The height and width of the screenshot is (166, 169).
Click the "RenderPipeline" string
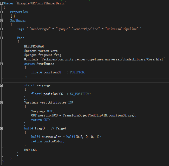pyautogui.click(x=86, y=29)
